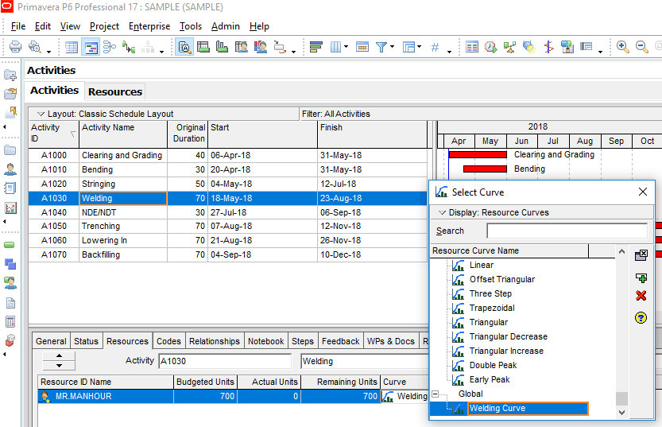Select the Trenching activity row
Screen dimensions: 662x427
[228, 227]
